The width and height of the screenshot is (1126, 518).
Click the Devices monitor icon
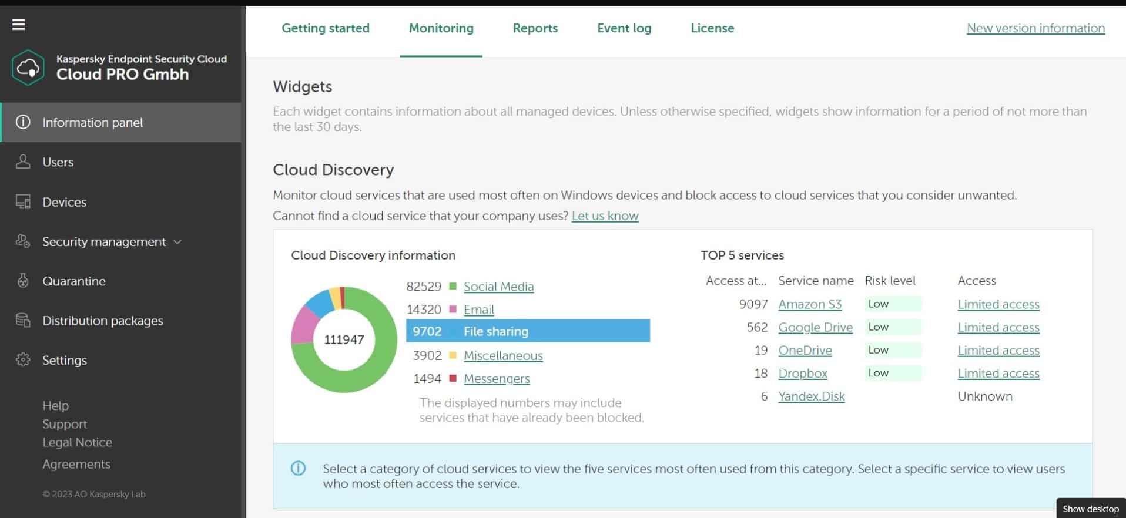[x=23, y=201]
